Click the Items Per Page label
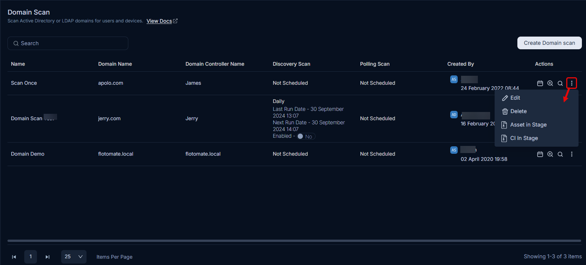 point(115,257)
